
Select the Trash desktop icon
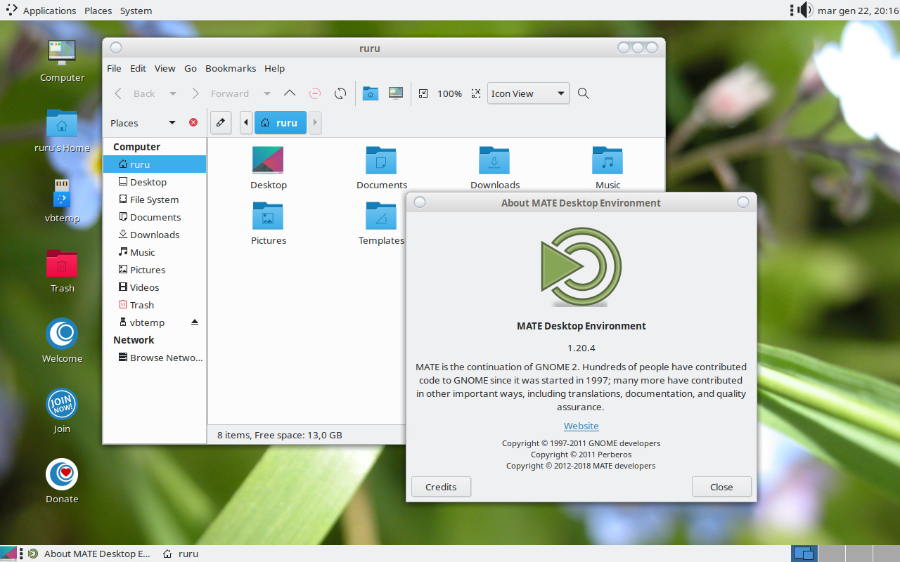tap(62, 263)
